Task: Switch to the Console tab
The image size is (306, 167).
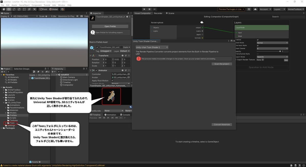Action: click(x=125, y=115)
